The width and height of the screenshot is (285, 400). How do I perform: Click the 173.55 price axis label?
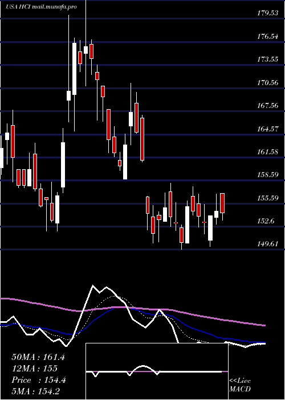267,59
